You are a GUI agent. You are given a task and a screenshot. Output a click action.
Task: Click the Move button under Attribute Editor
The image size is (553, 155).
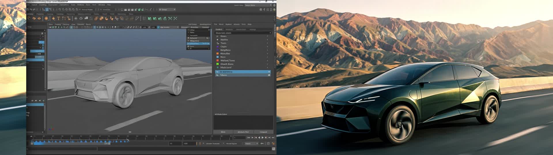click(x=223, y=132)
